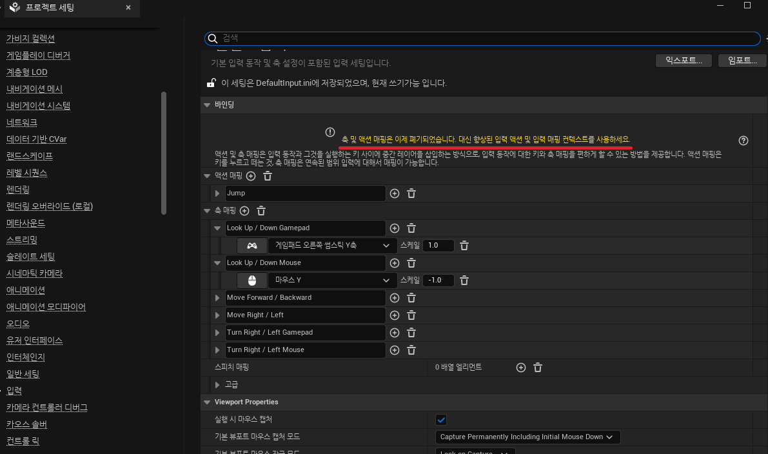Click the category list scrollbar

click(x=164, y=153)
